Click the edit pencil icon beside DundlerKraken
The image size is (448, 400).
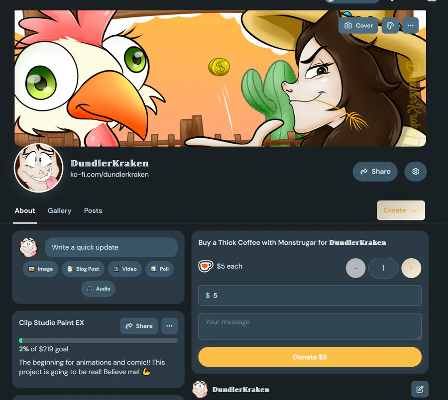point(420,389)
